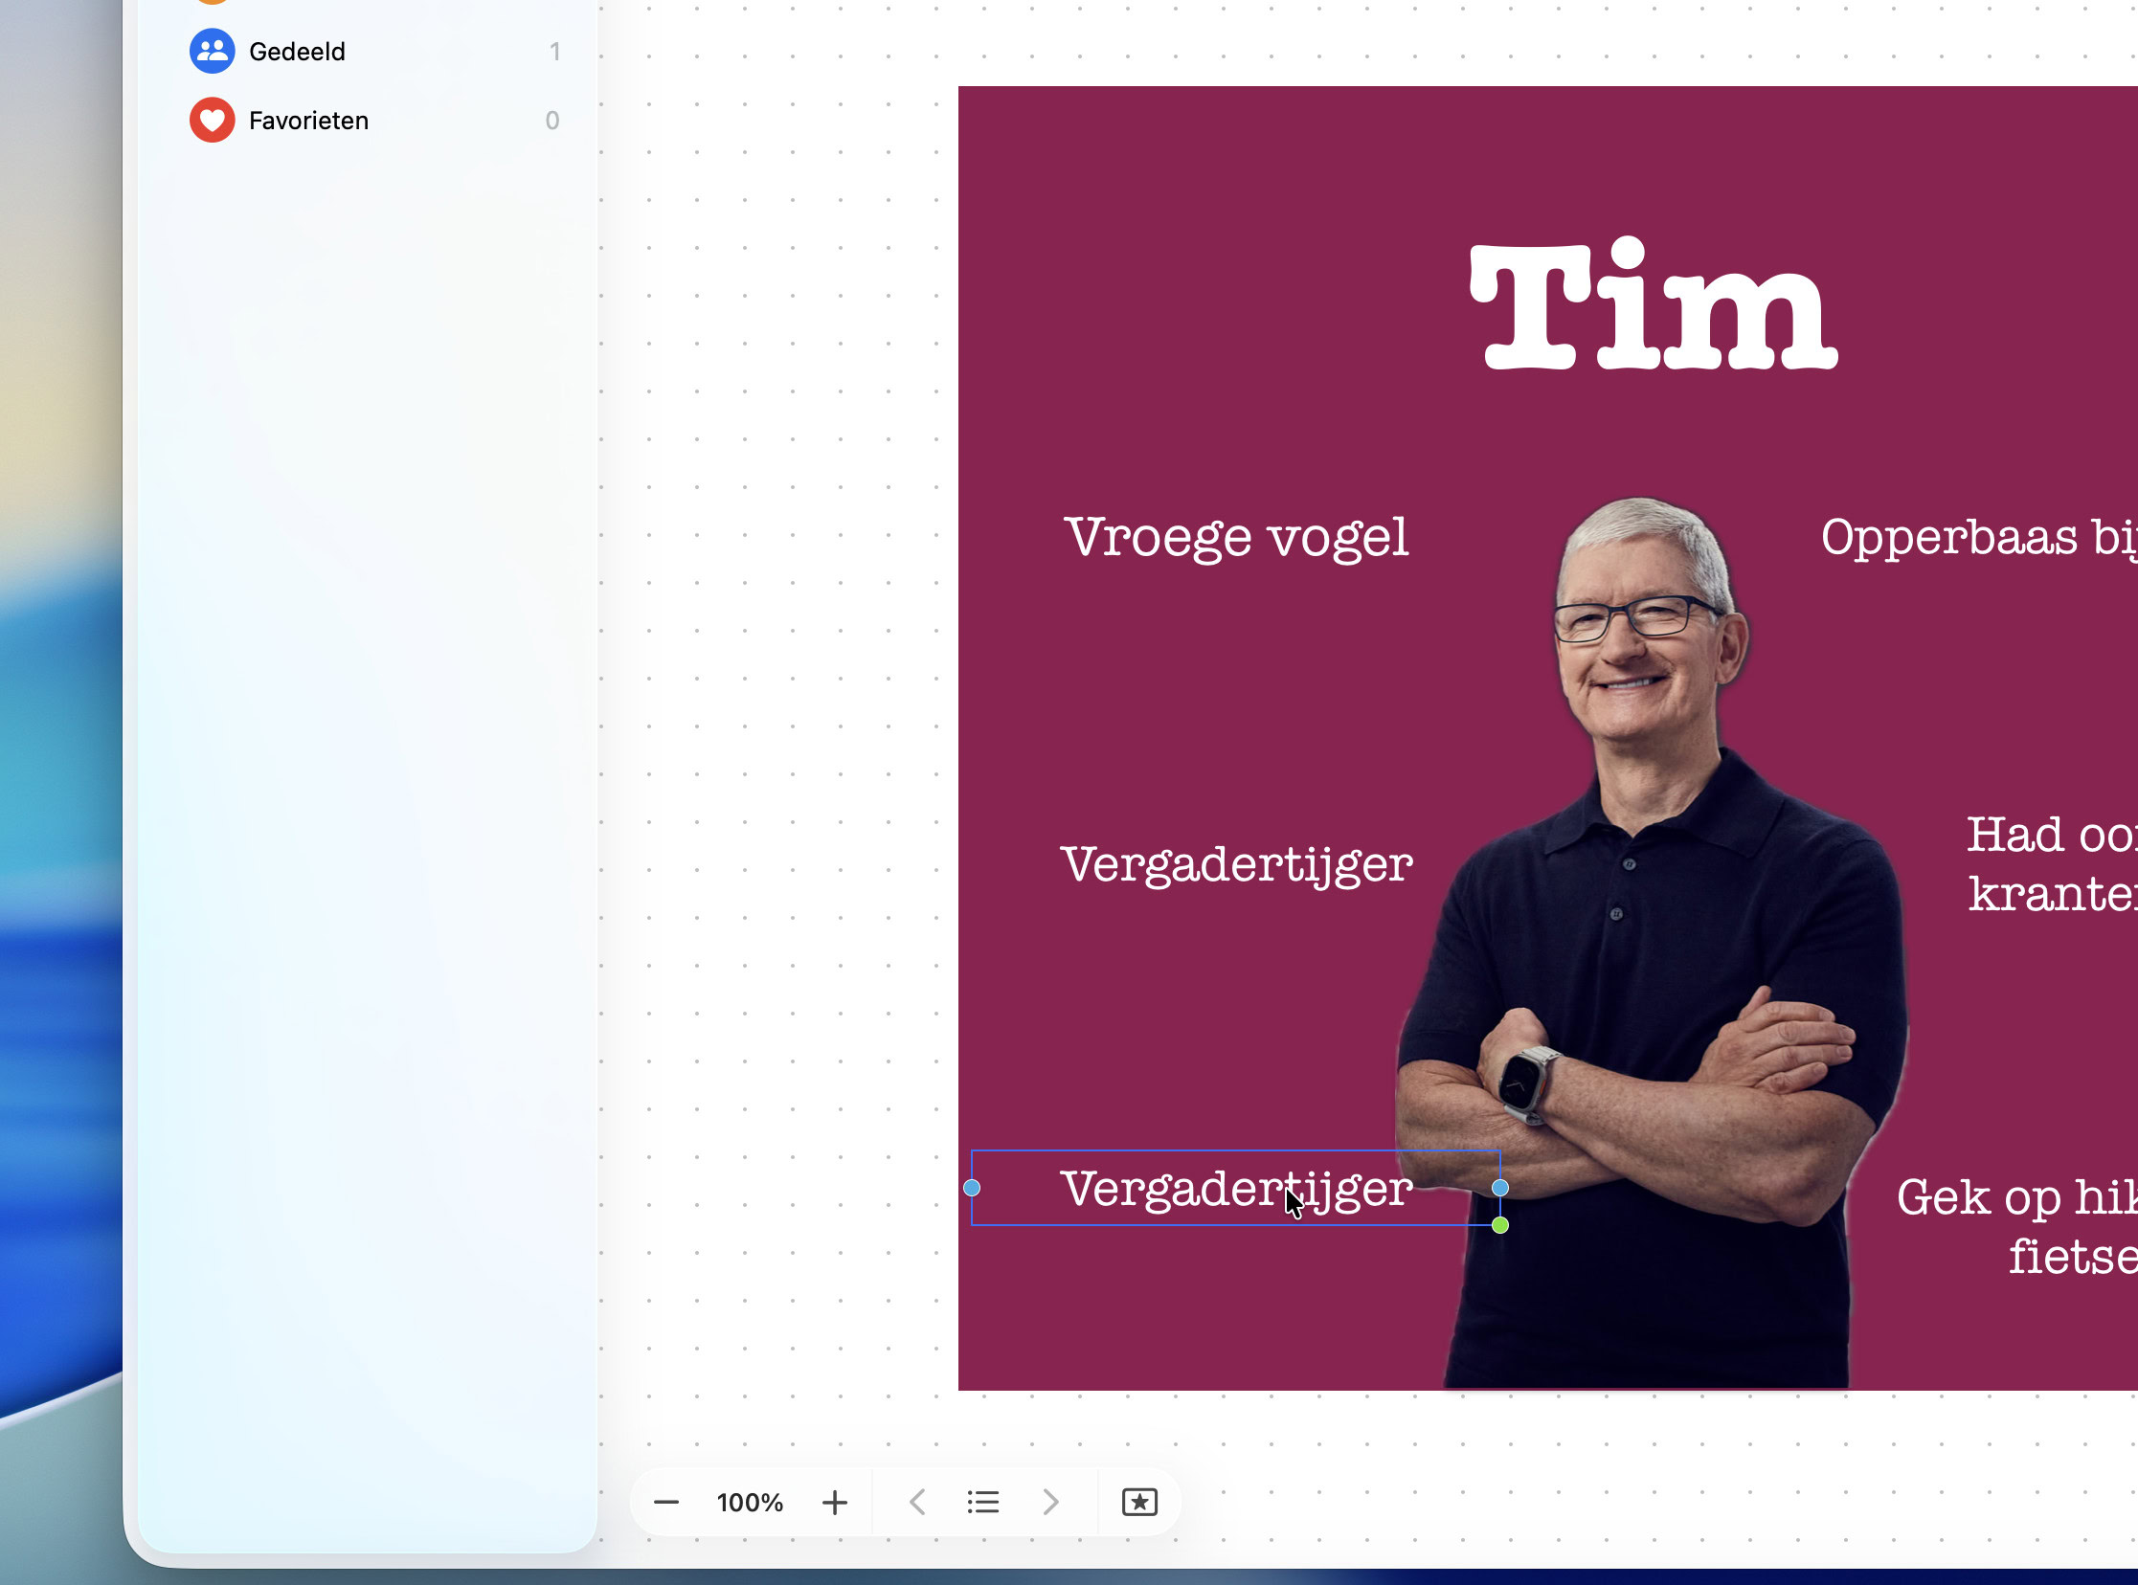2138x1585 pixels.
Task: Open the board outline list icon
Action: pyautogui.click(x=982, y=1503)
